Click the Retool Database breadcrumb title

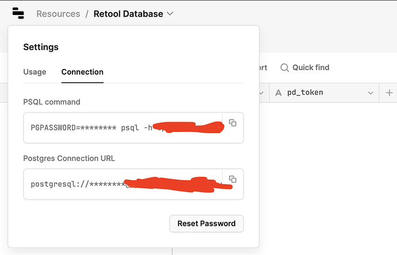pos(128,14)
